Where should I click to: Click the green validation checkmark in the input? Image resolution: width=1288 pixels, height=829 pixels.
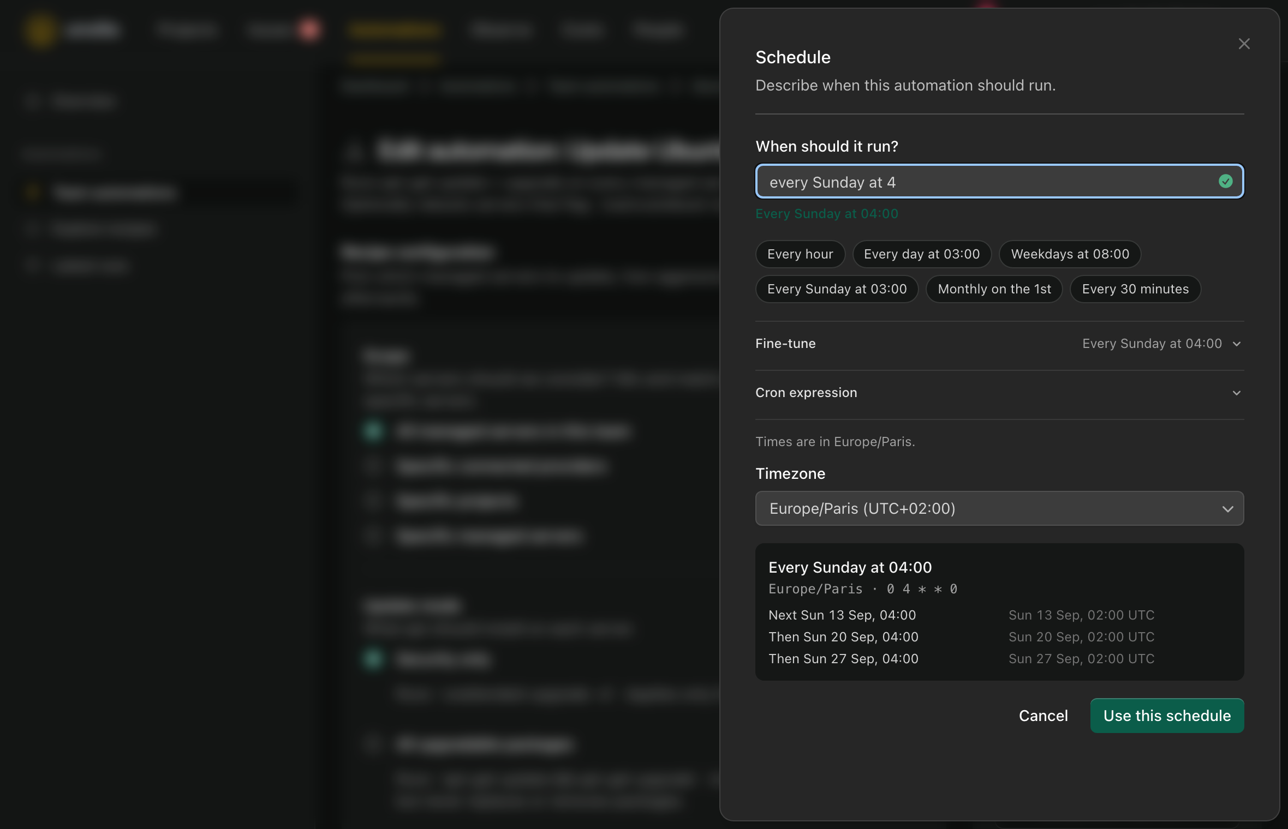pyautogui.click(x=1225, y=182)
